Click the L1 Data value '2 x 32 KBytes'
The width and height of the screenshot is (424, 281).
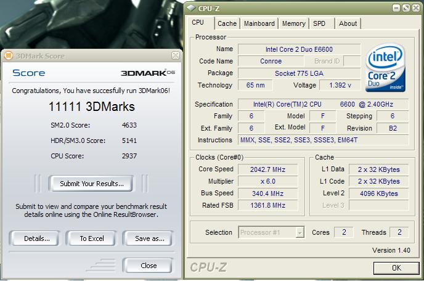[378, 169]
